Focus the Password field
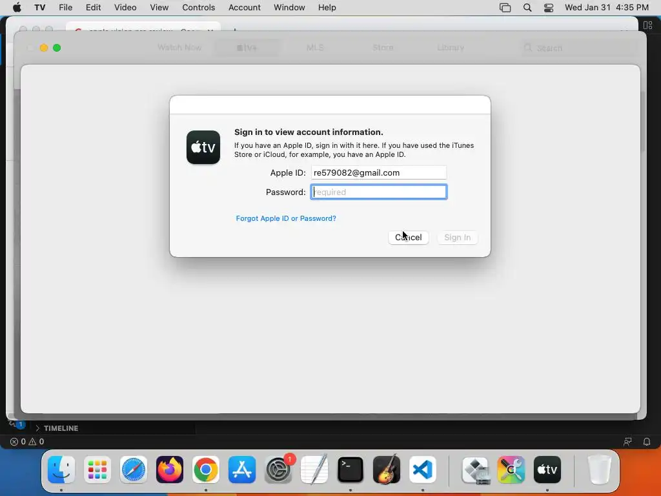This screenshot has width=661, height=496. click(378, 192)
